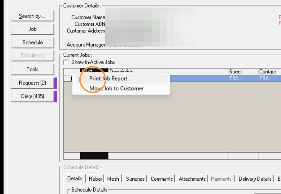Open the Tools sidebar button
This screenshot has height=194, width=281.
pyautogui.click(x=32, y=69)
